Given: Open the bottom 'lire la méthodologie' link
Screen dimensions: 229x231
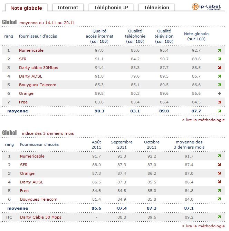Looking at the screenshot, I should tap(203, 226).
